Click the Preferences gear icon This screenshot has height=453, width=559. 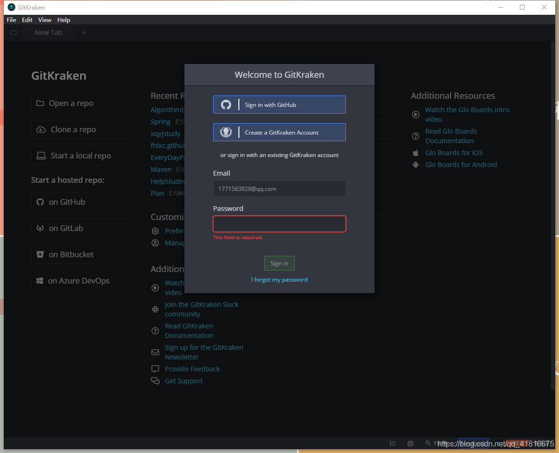click(x=155, y=231)
